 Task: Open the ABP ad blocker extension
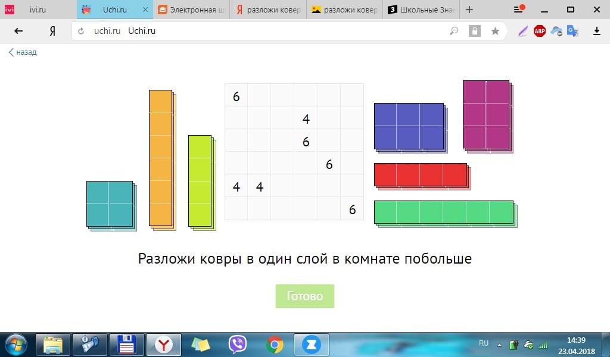pos(540,32)
